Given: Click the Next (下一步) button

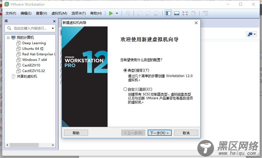Looking at the screenshot, I should [x=160, y=133].
